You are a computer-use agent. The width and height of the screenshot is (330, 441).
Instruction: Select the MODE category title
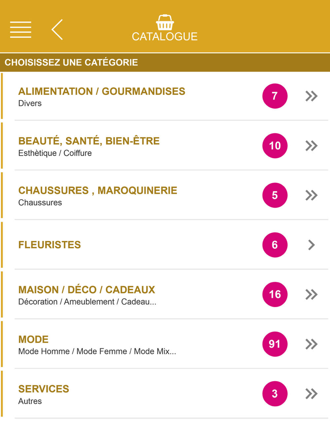(x=33, y=339)
